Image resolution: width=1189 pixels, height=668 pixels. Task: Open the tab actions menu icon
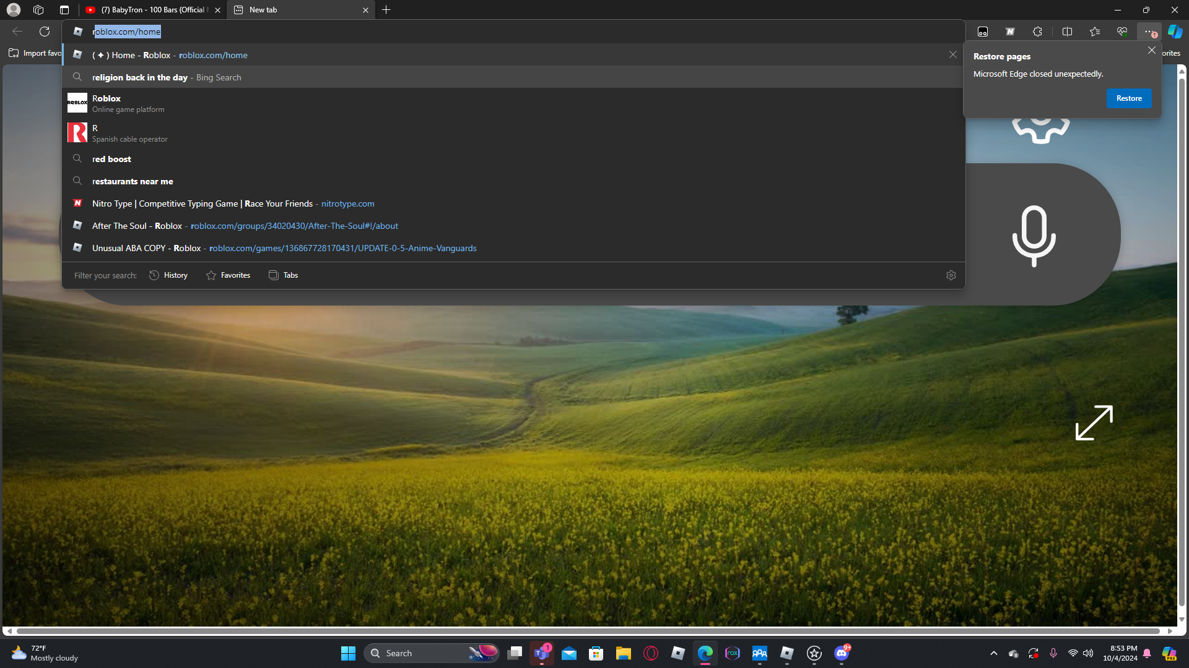pos(64,10)
